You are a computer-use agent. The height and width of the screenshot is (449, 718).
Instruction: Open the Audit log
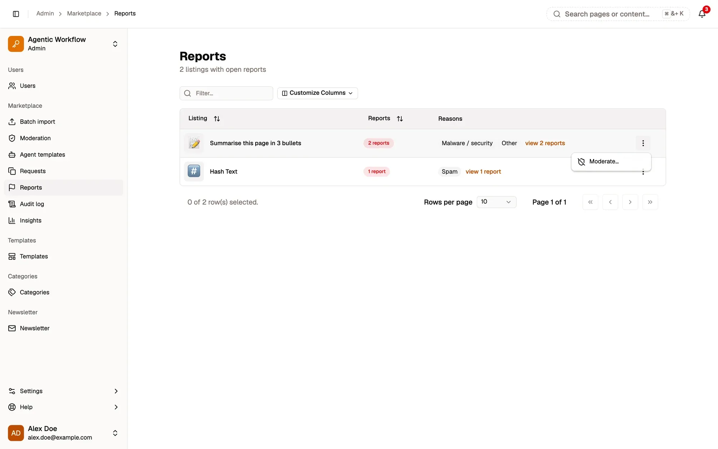(64, 204)
